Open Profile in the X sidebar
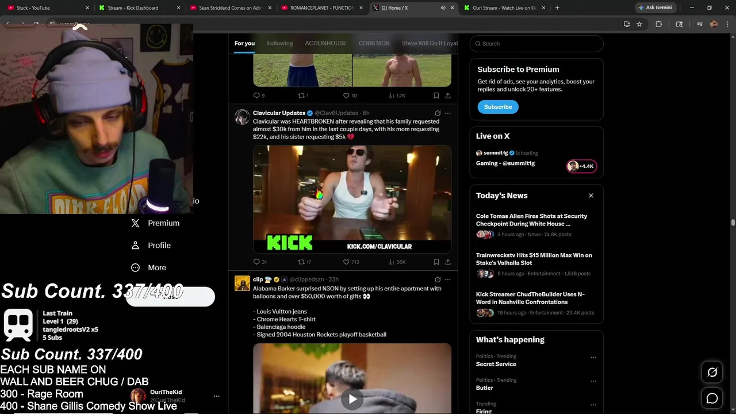This screenshot has height=414, width=736. [x=152, y=245]
